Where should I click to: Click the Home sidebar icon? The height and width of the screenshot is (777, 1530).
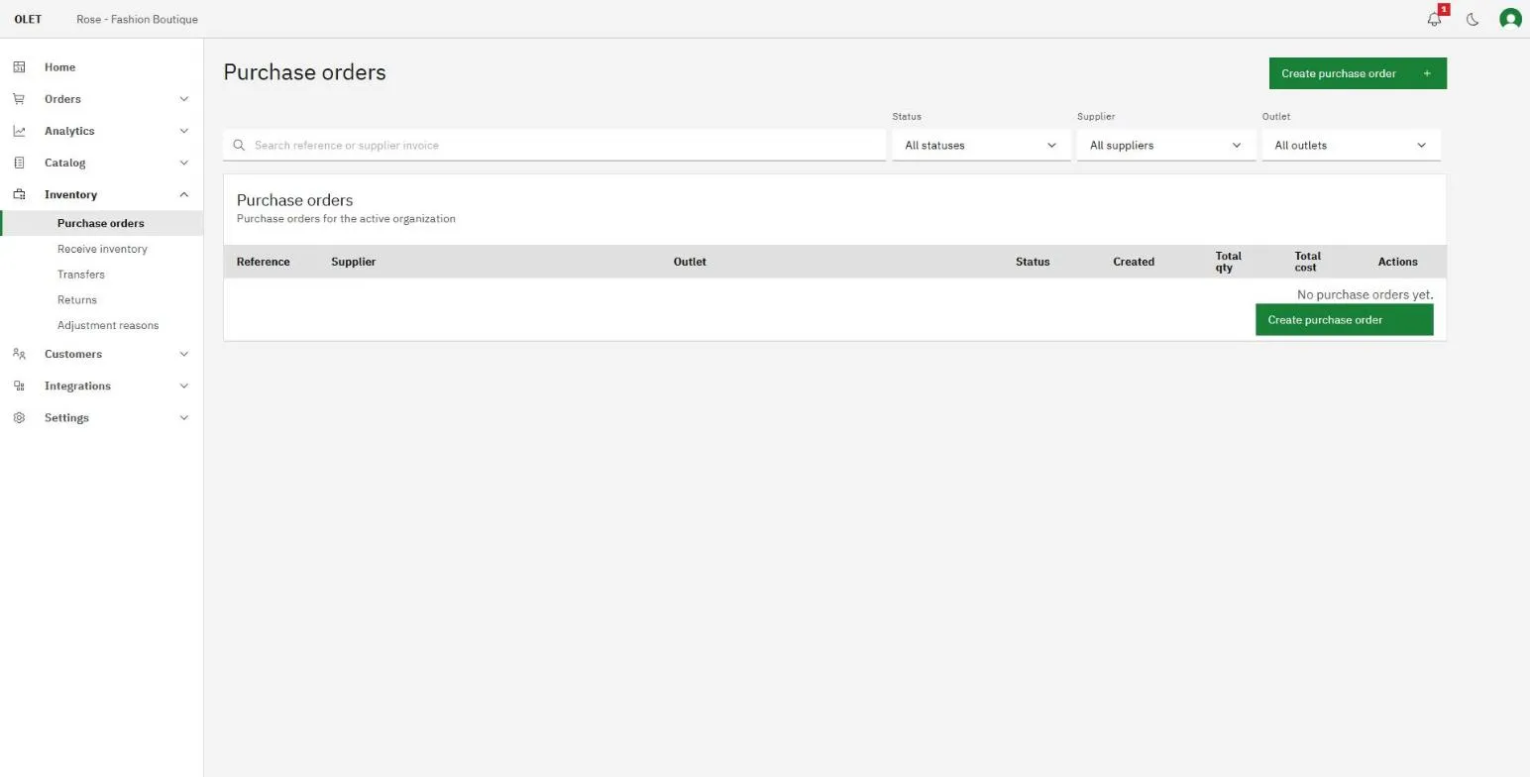click(19, 67)
